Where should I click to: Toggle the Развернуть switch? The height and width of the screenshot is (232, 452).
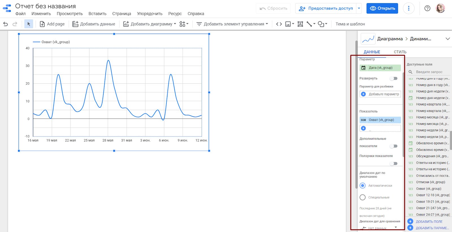(394, 78)
